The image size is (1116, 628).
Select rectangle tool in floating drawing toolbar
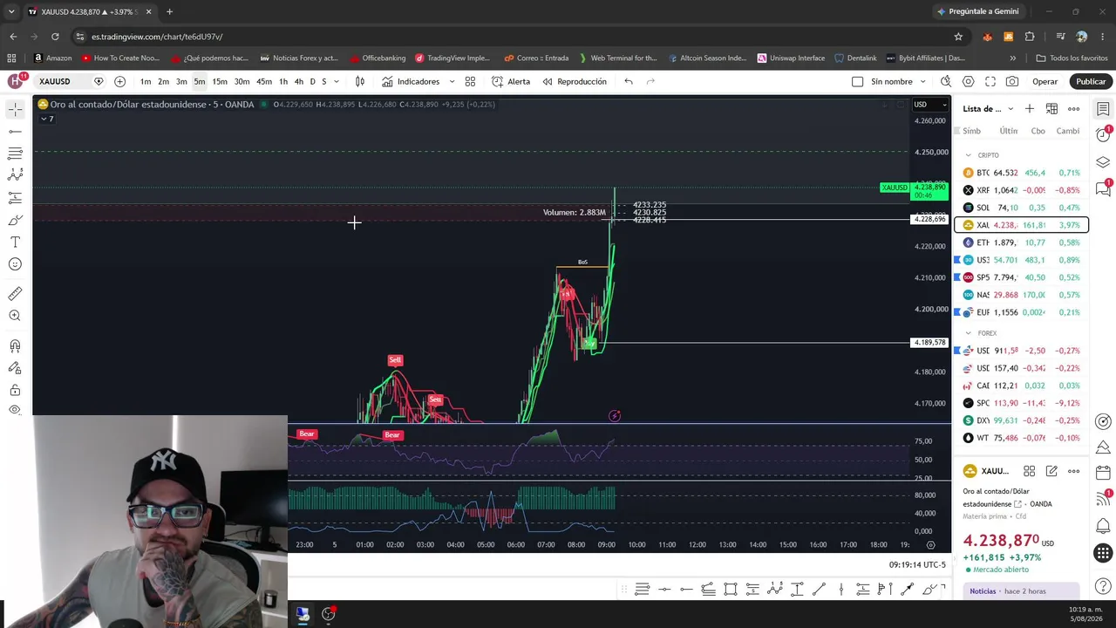click(x=731, y=590)
